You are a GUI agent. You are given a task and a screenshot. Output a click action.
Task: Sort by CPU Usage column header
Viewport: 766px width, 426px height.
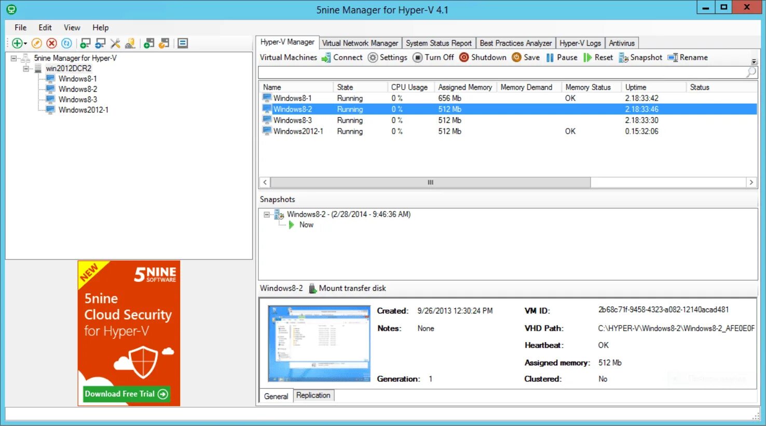[x=411, y=87]
